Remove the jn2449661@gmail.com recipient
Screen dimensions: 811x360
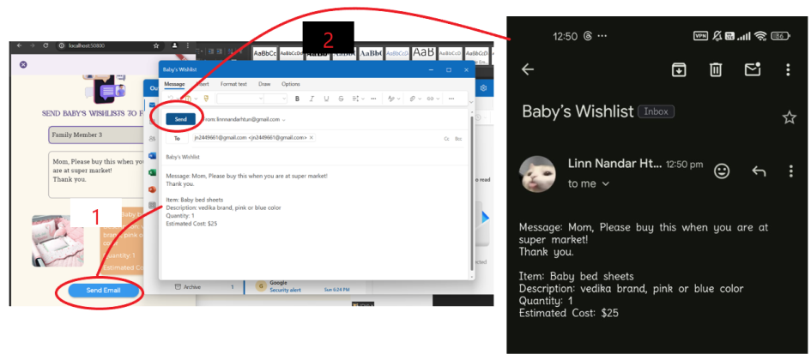[311, 137]
